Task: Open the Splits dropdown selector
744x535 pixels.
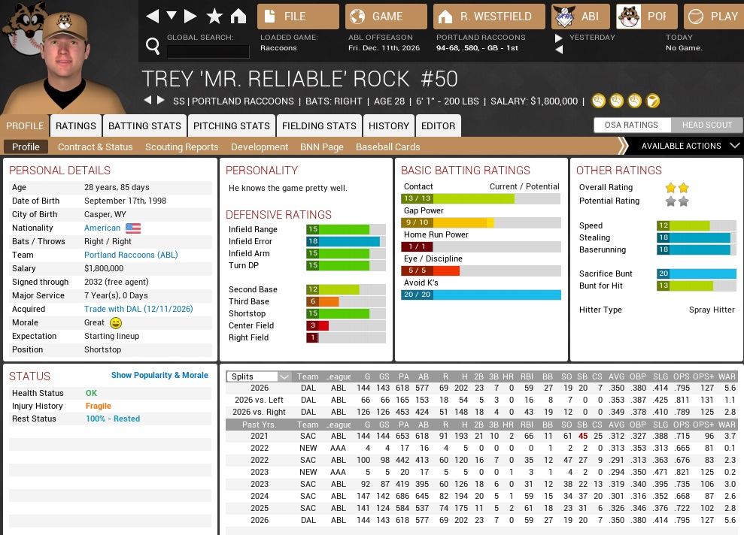Action: click(260, 376)
